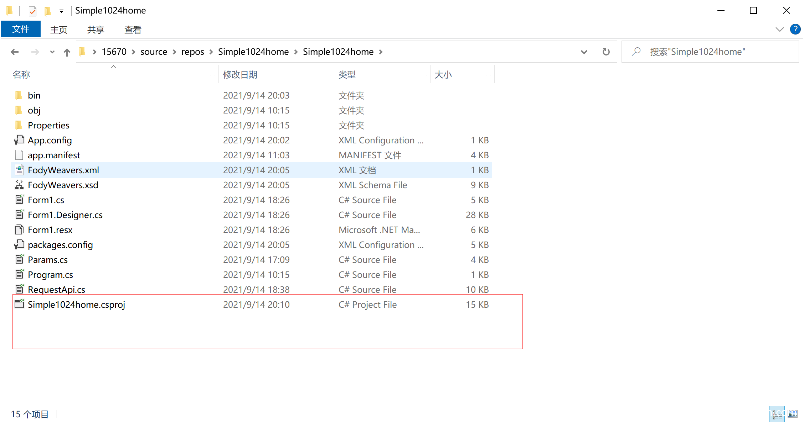
Task: Click the back navigation arrow
Action: click(x=15, y=52)
